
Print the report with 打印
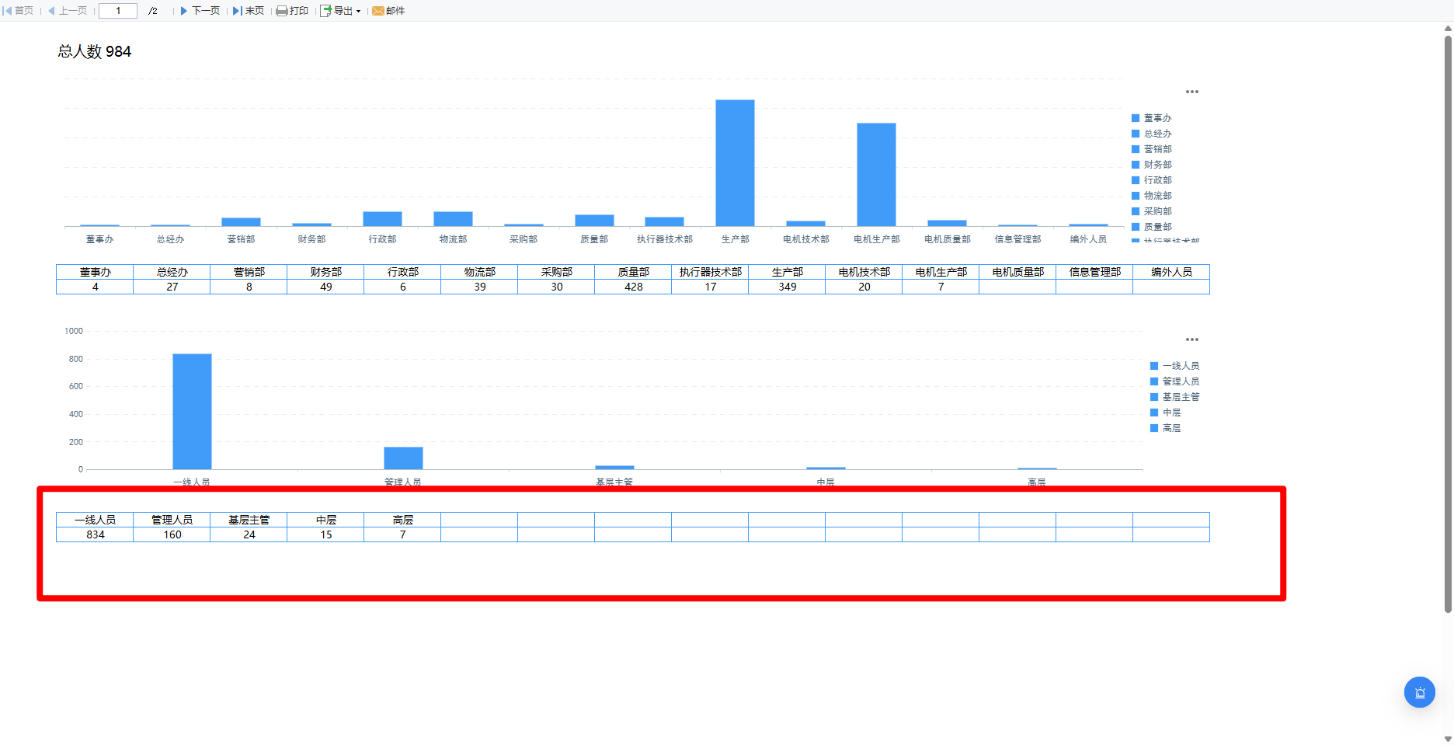click(293, 11)
